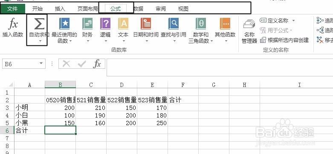333x154 pixels.
Task: Select cell A5 containing 小黑
Action: click(x=29, y=123)
